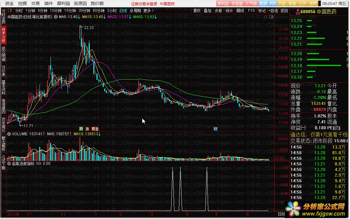Click the diamond icon at chart top-right
The height and width of the screenshot is (219, 350).
click(x=265, y=17)
